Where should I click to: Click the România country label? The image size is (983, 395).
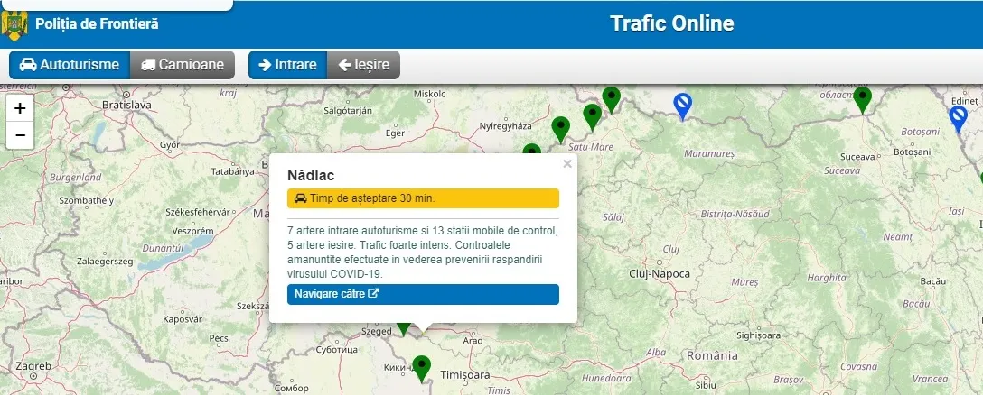click(x=712, y=355)
